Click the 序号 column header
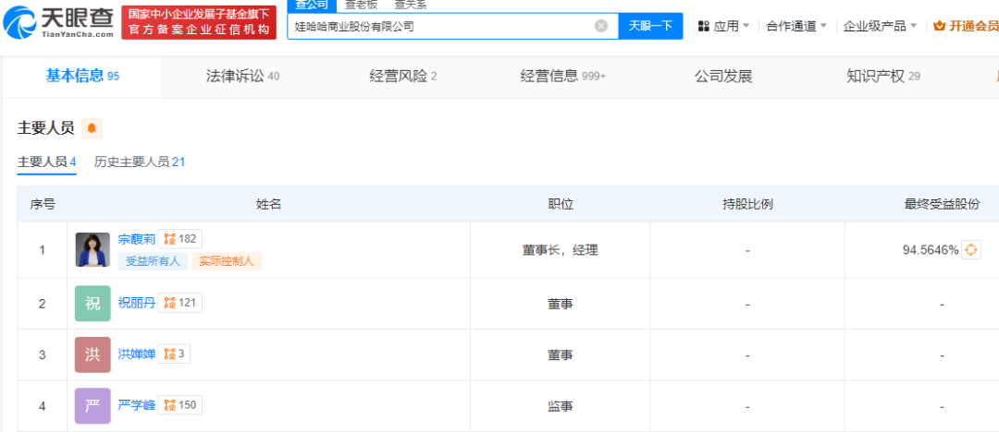Image resolution: width=999 pixels, height=432 pixels. [42, 204]
